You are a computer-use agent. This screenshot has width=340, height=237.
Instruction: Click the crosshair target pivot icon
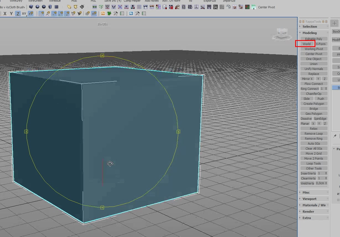[82, 7]
